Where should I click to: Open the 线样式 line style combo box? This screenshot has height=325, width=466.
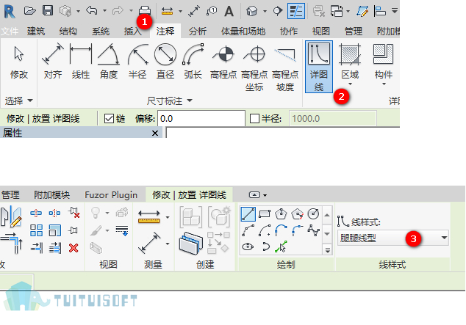point(393,238)
